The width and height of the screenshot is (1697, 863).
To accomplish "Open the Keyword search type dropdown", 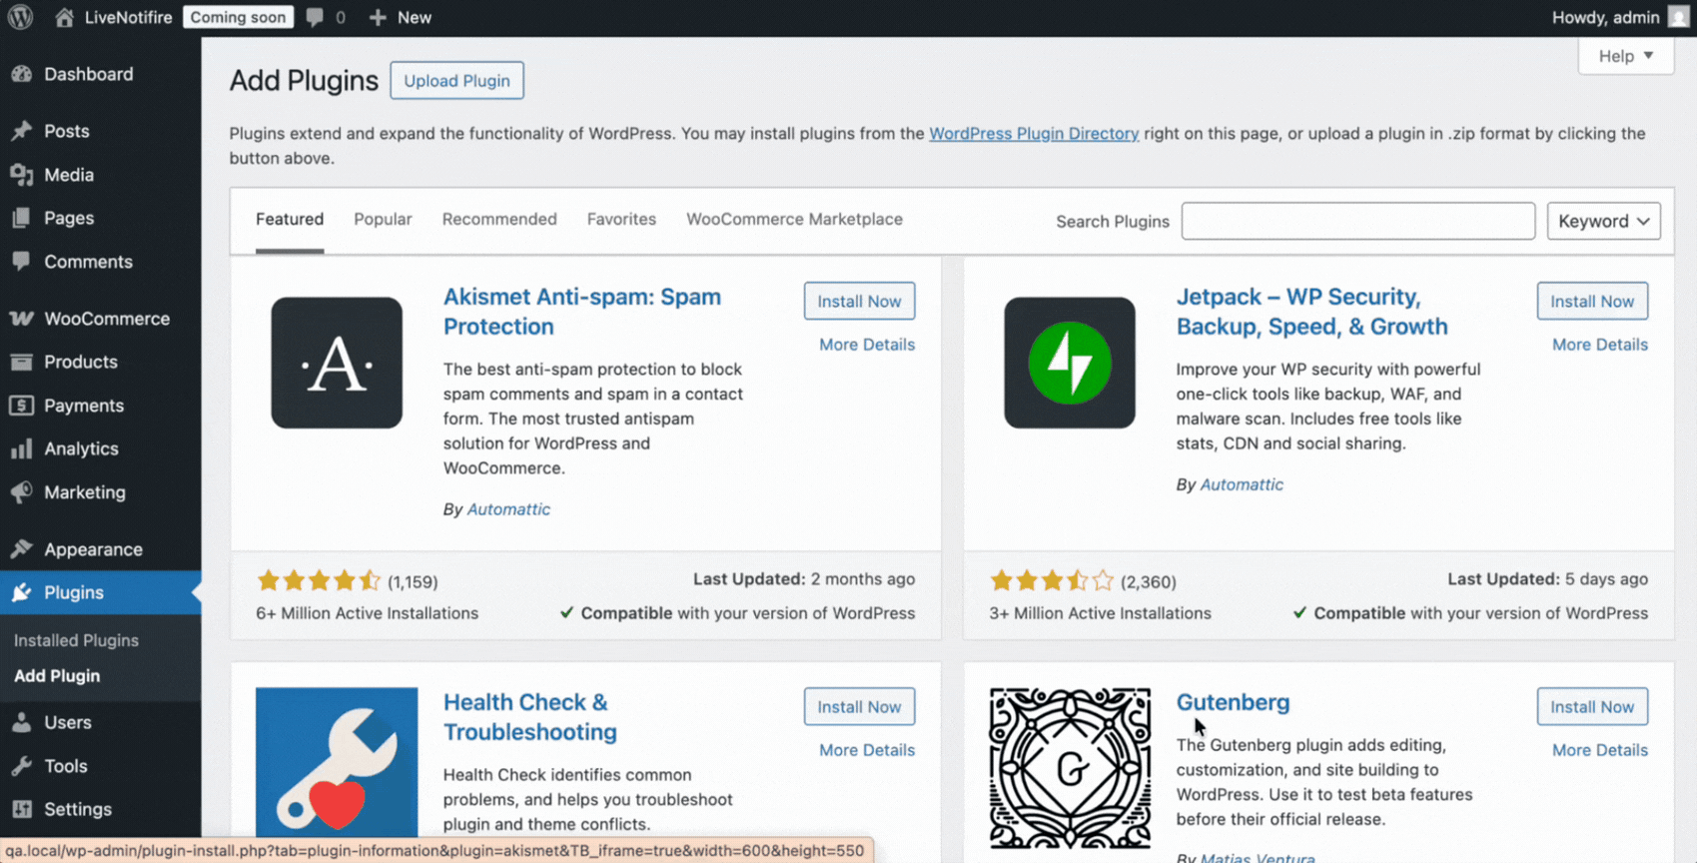I will [x=1603, y=221].
